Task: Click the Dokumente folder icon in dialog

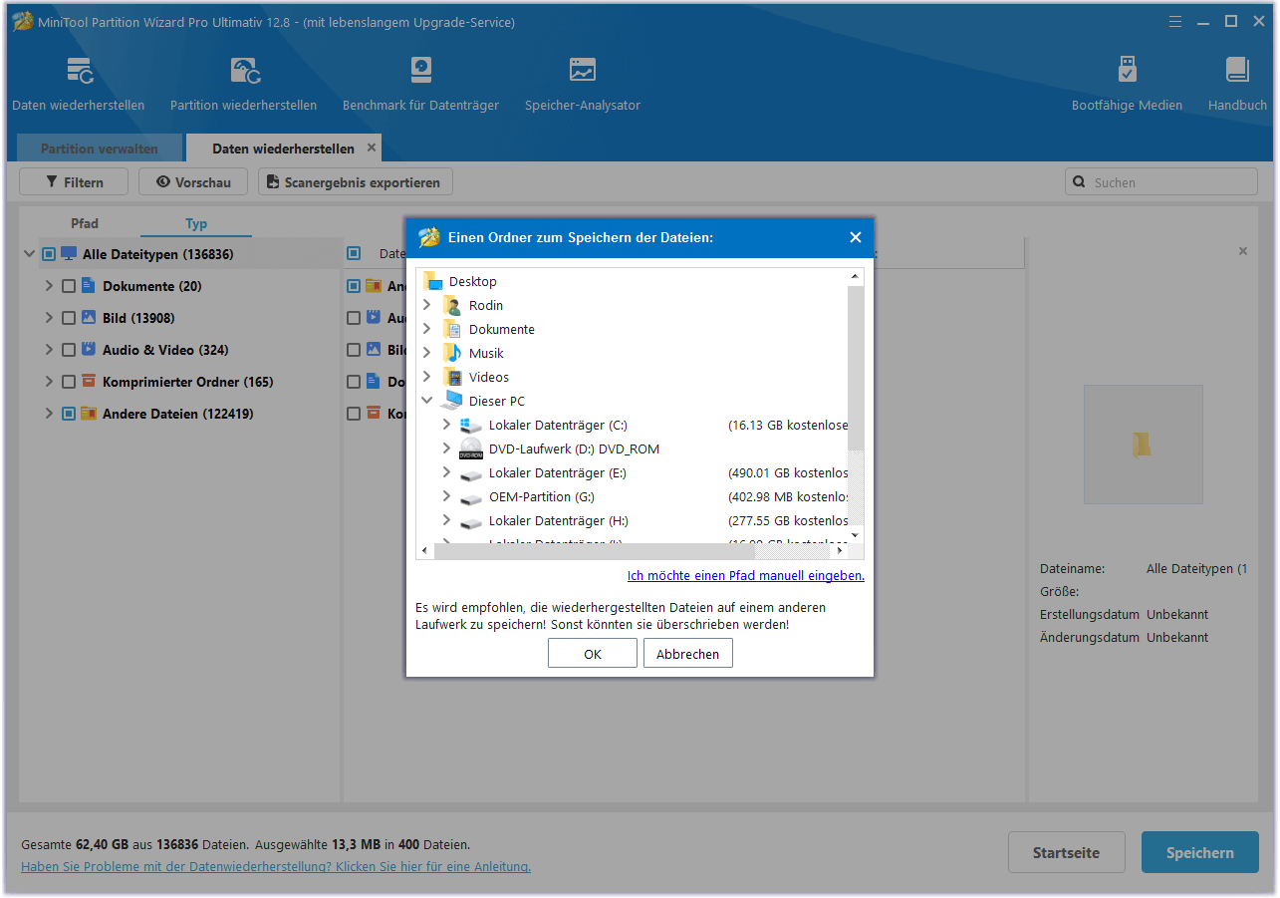Action: pos(452,329)
